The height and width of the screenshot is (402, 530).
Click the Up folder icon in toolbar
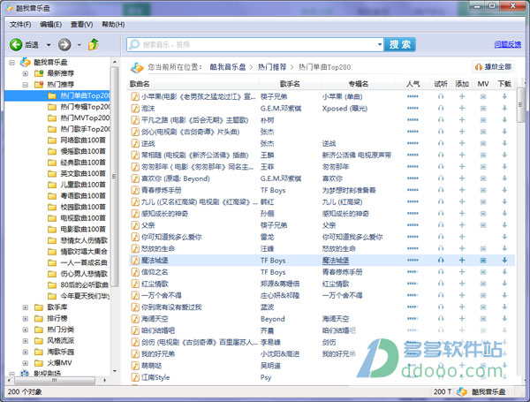(94, 44)
